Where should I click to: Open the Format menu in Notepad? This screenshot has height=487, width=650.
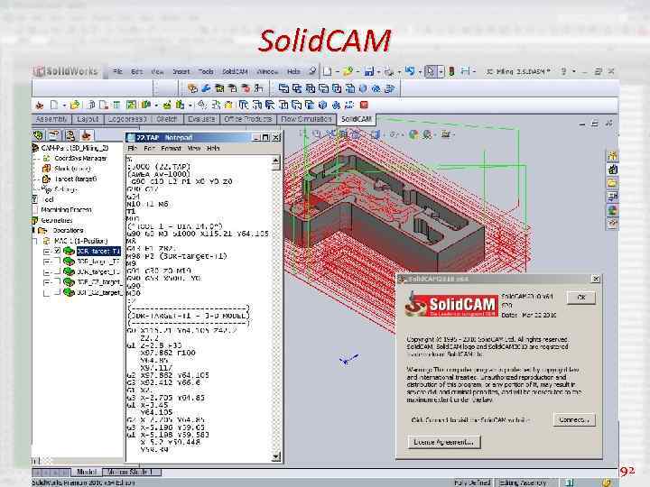171,148
